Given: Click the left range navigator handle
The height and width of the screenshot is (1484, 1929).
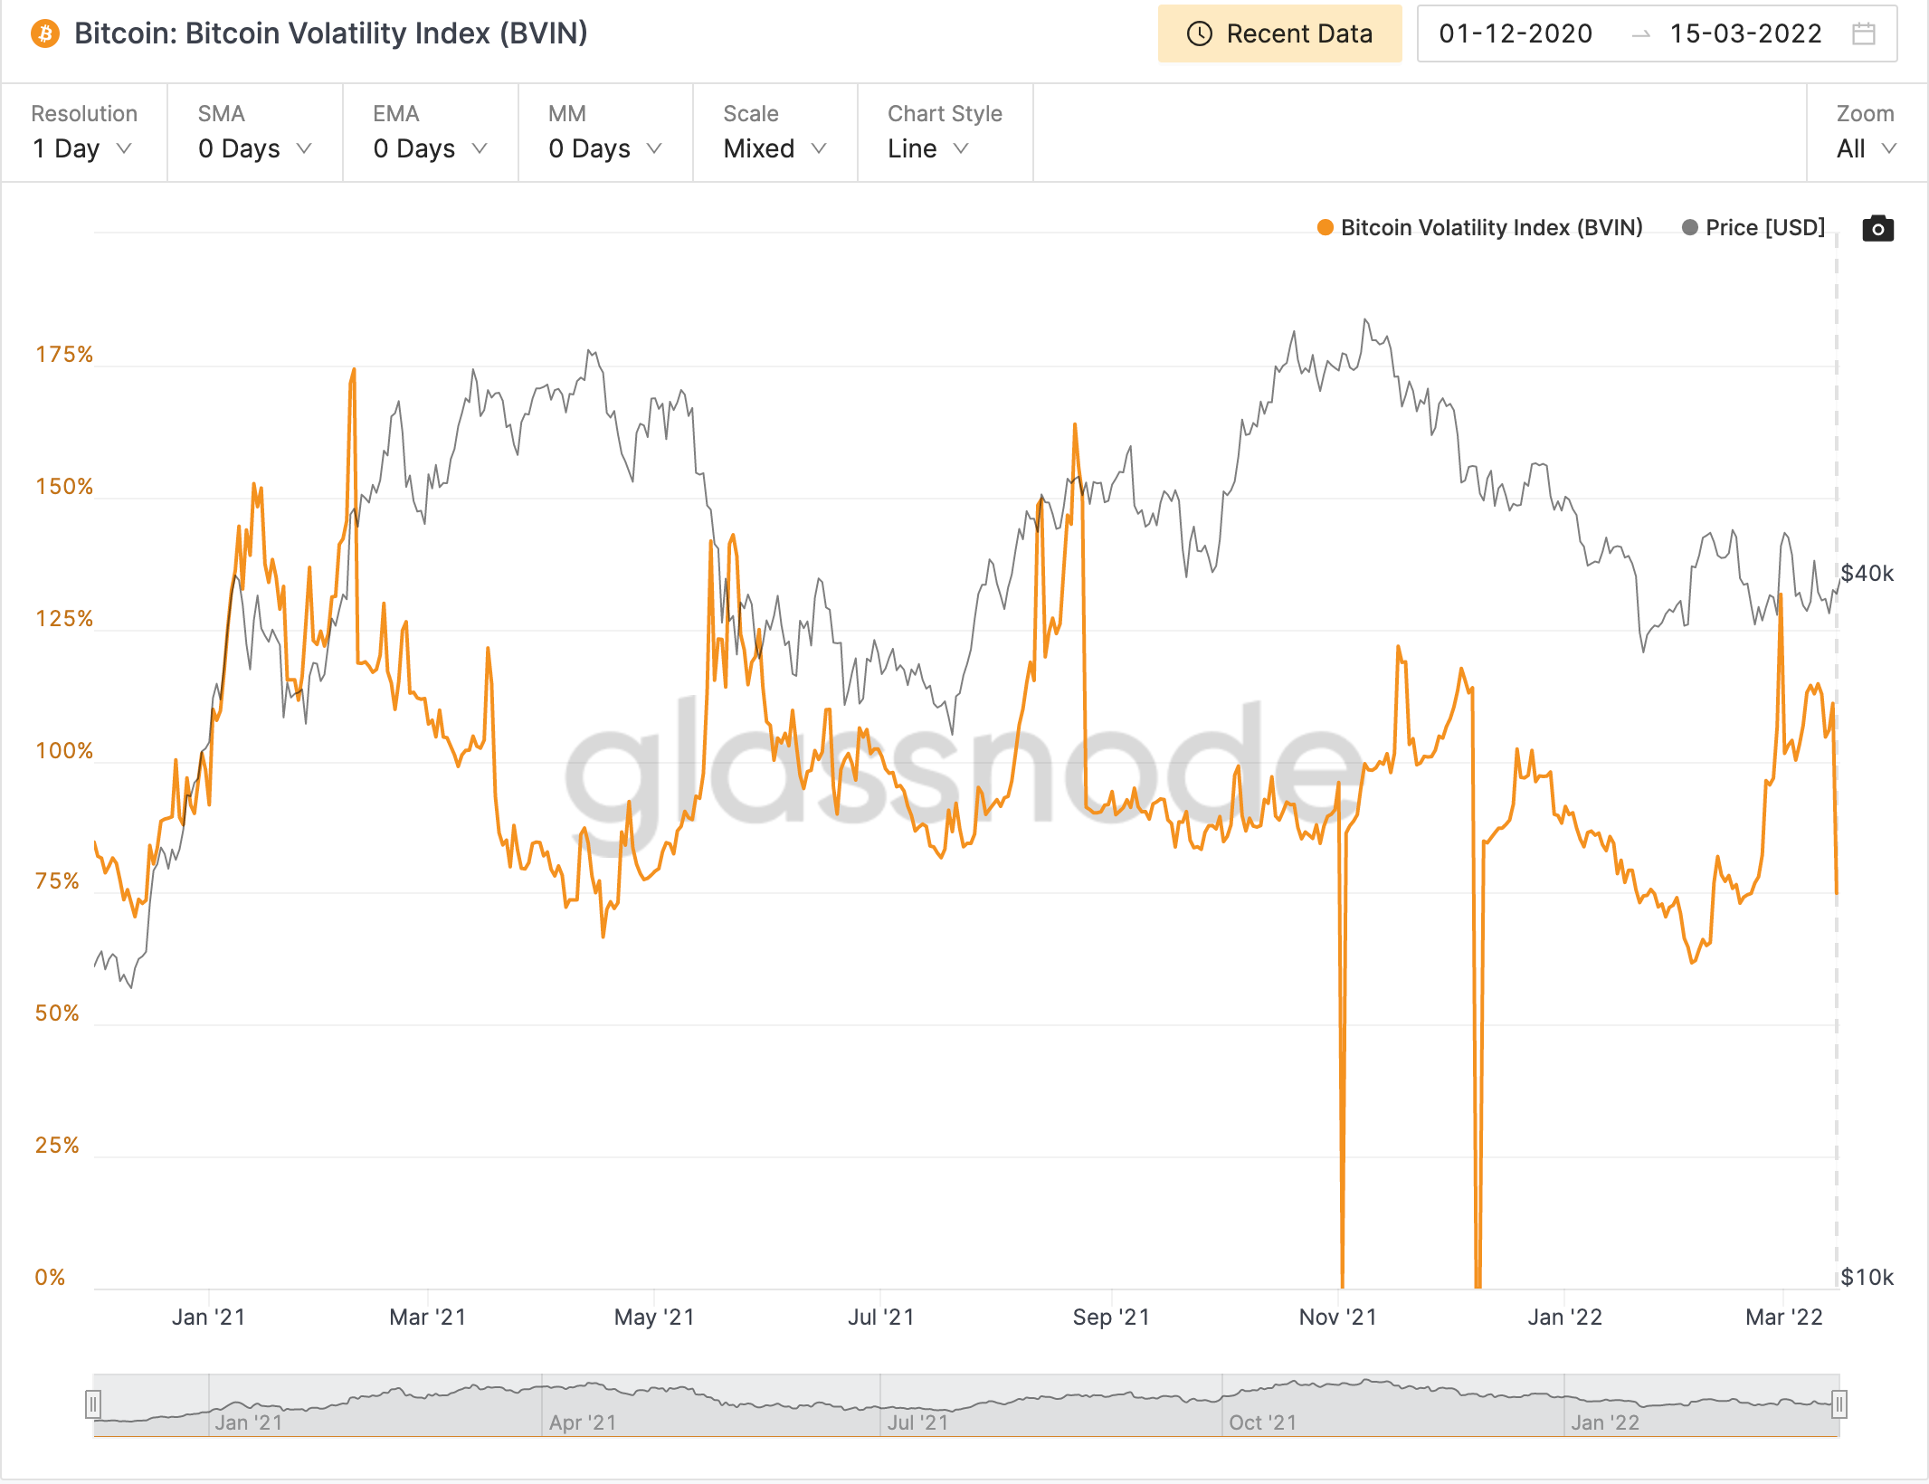Looking at the screenshot, I should [92, 1404].
